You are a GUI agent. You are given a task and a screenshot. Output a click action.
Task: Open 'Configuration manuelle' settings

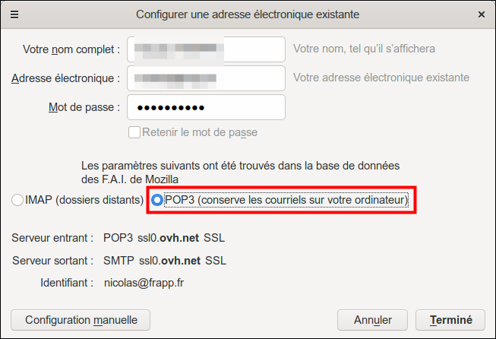(x=81, y=320)
